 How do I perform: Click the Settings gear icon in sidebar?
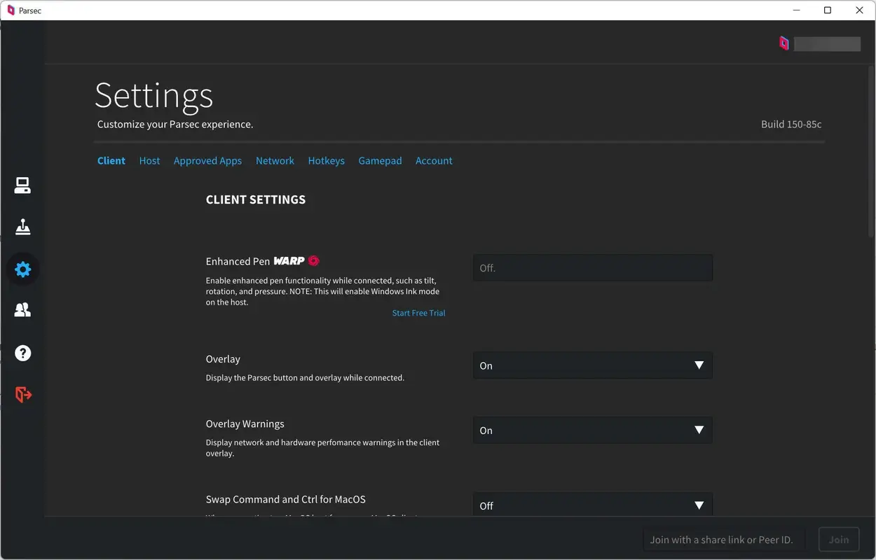point(22,269)
